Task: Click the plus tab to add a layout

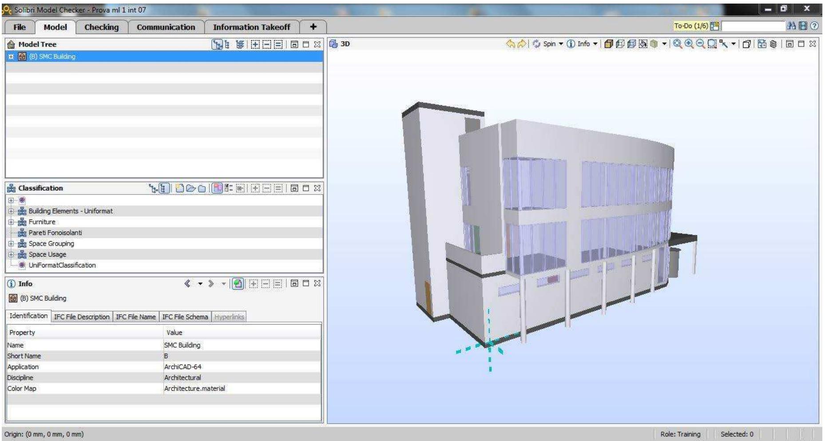Action: tap(313, 27)
